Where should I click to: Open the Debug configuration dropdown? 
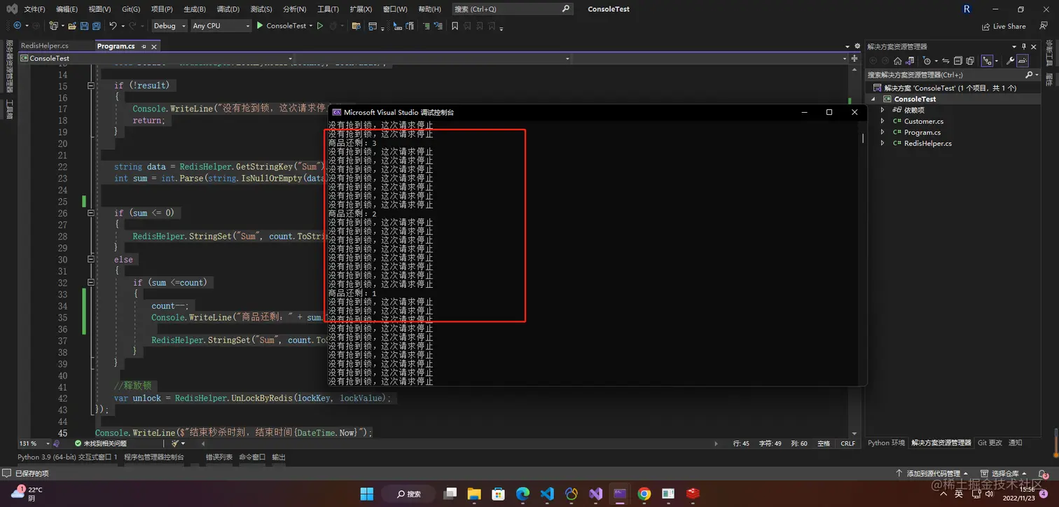coord(169,26)
